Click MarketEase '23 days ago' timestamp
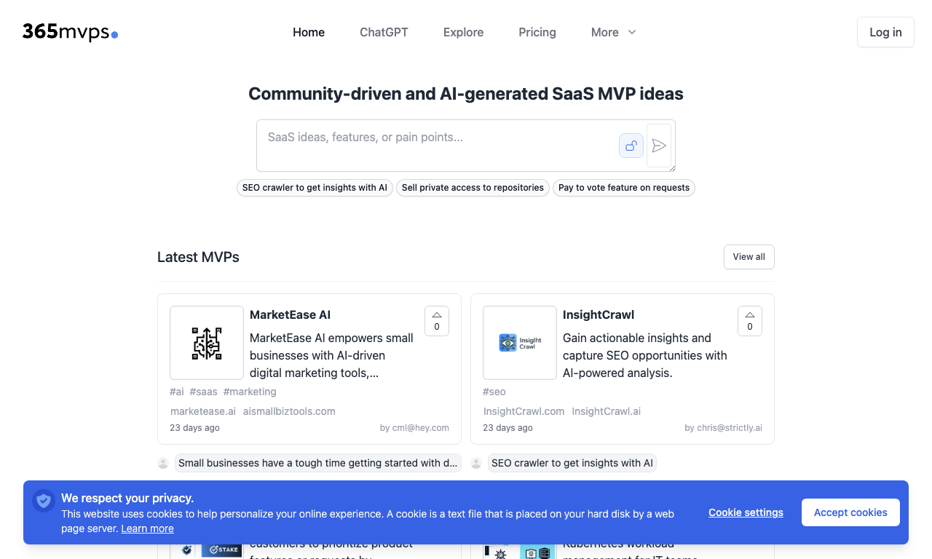 pos(194,428)
